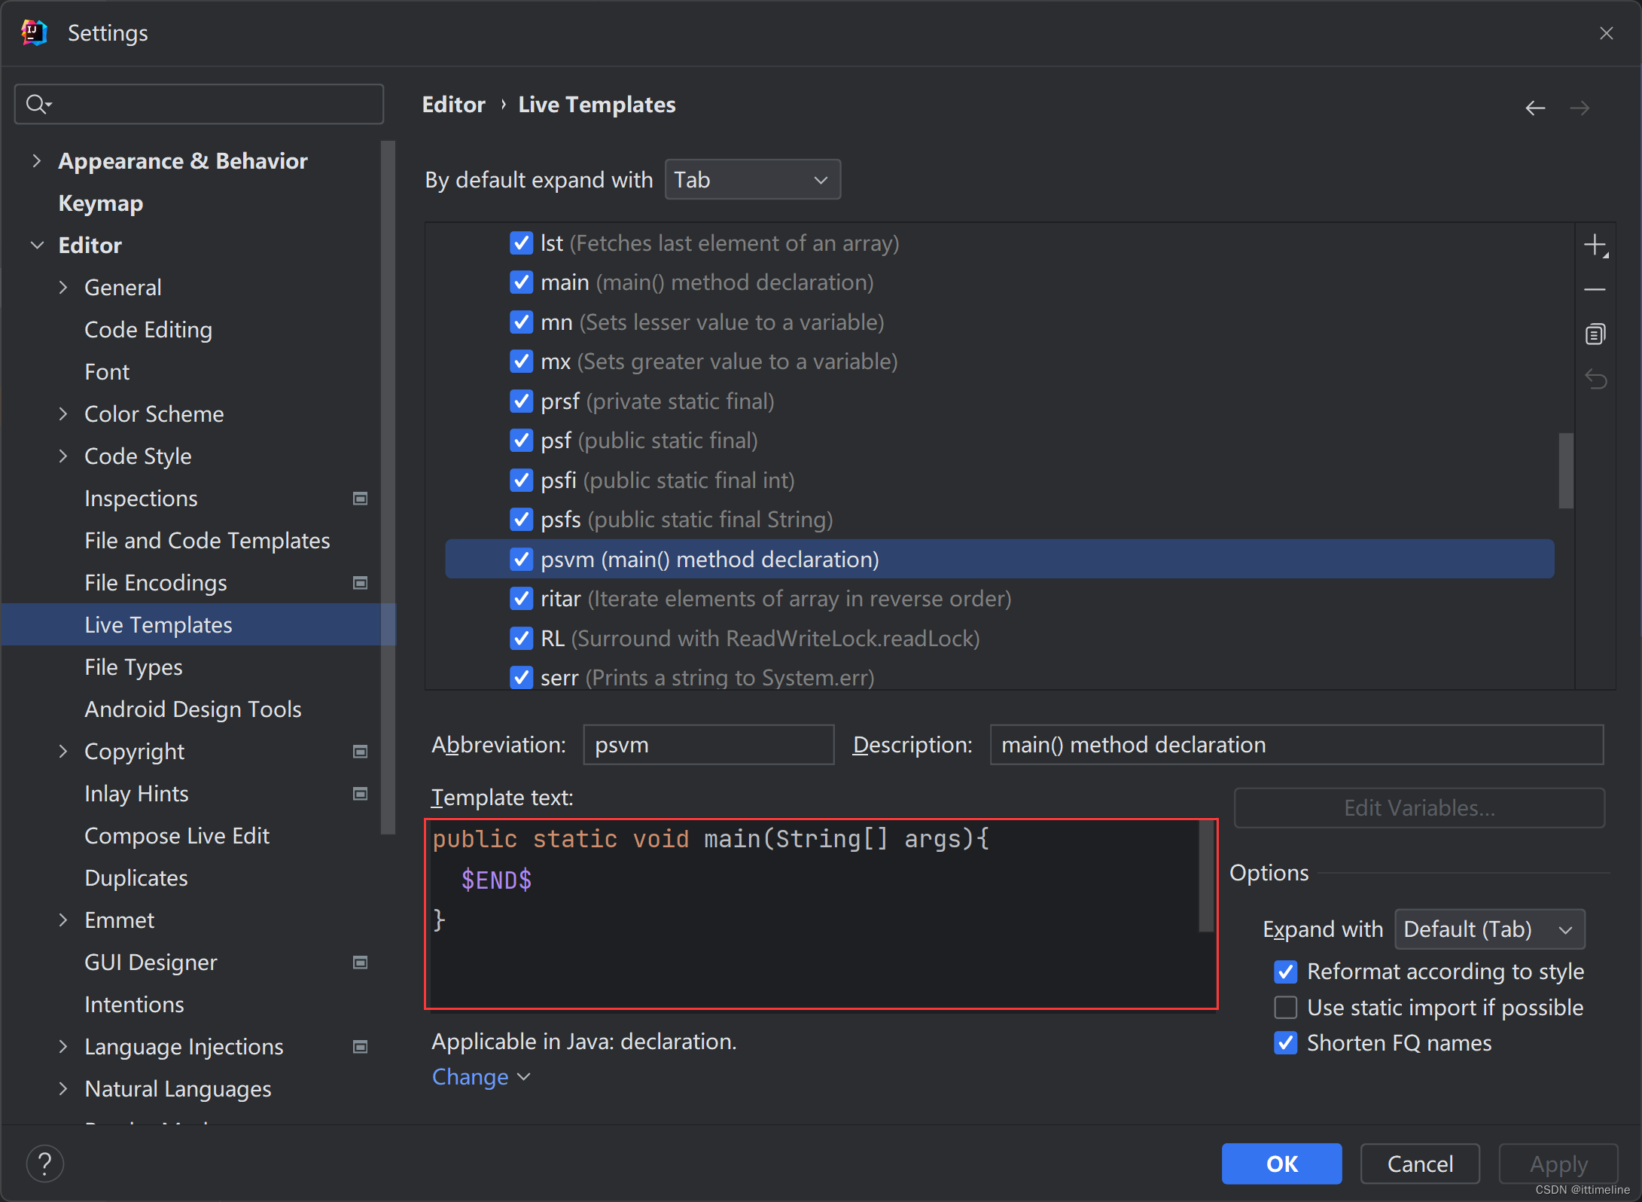This screenshot has width=1642, height=1202.
Task: Expand the Appearance and Behavior section
Action: click(x=37, y=160)
